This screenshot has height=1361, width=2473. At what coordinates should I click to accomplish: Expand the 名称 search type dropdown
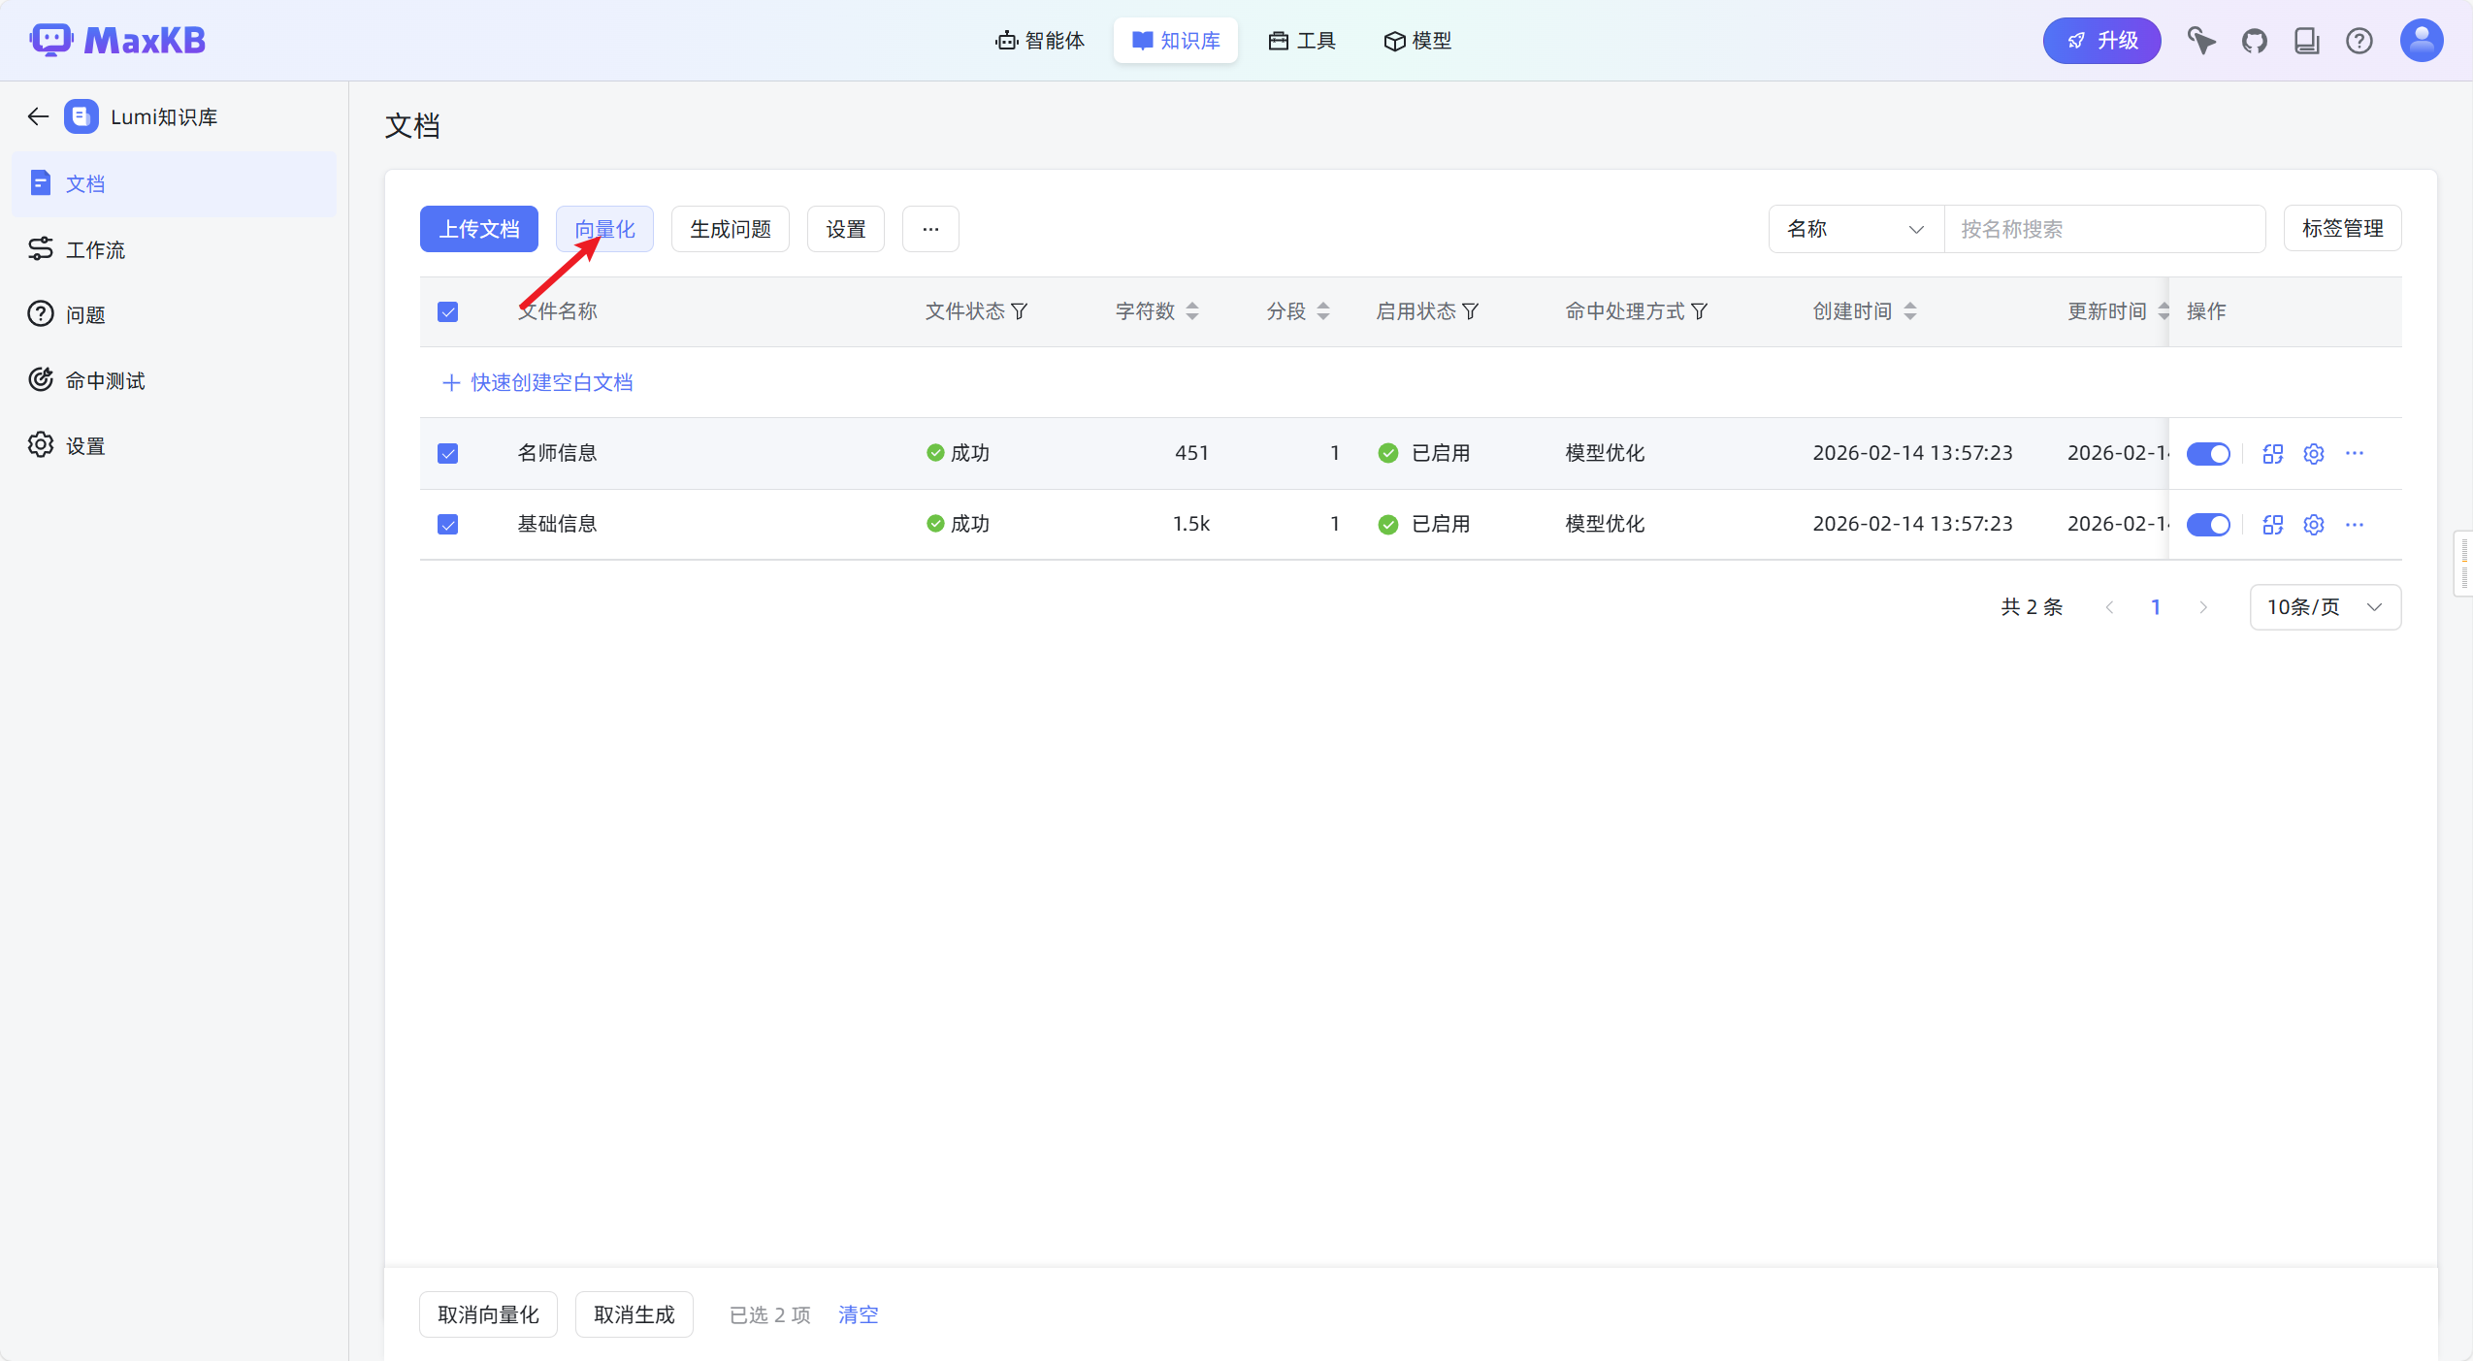1855,229
